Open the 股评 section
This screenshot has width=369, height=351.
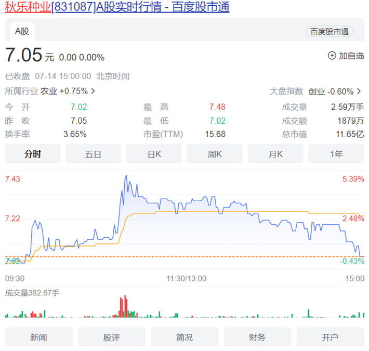(112, 337)
